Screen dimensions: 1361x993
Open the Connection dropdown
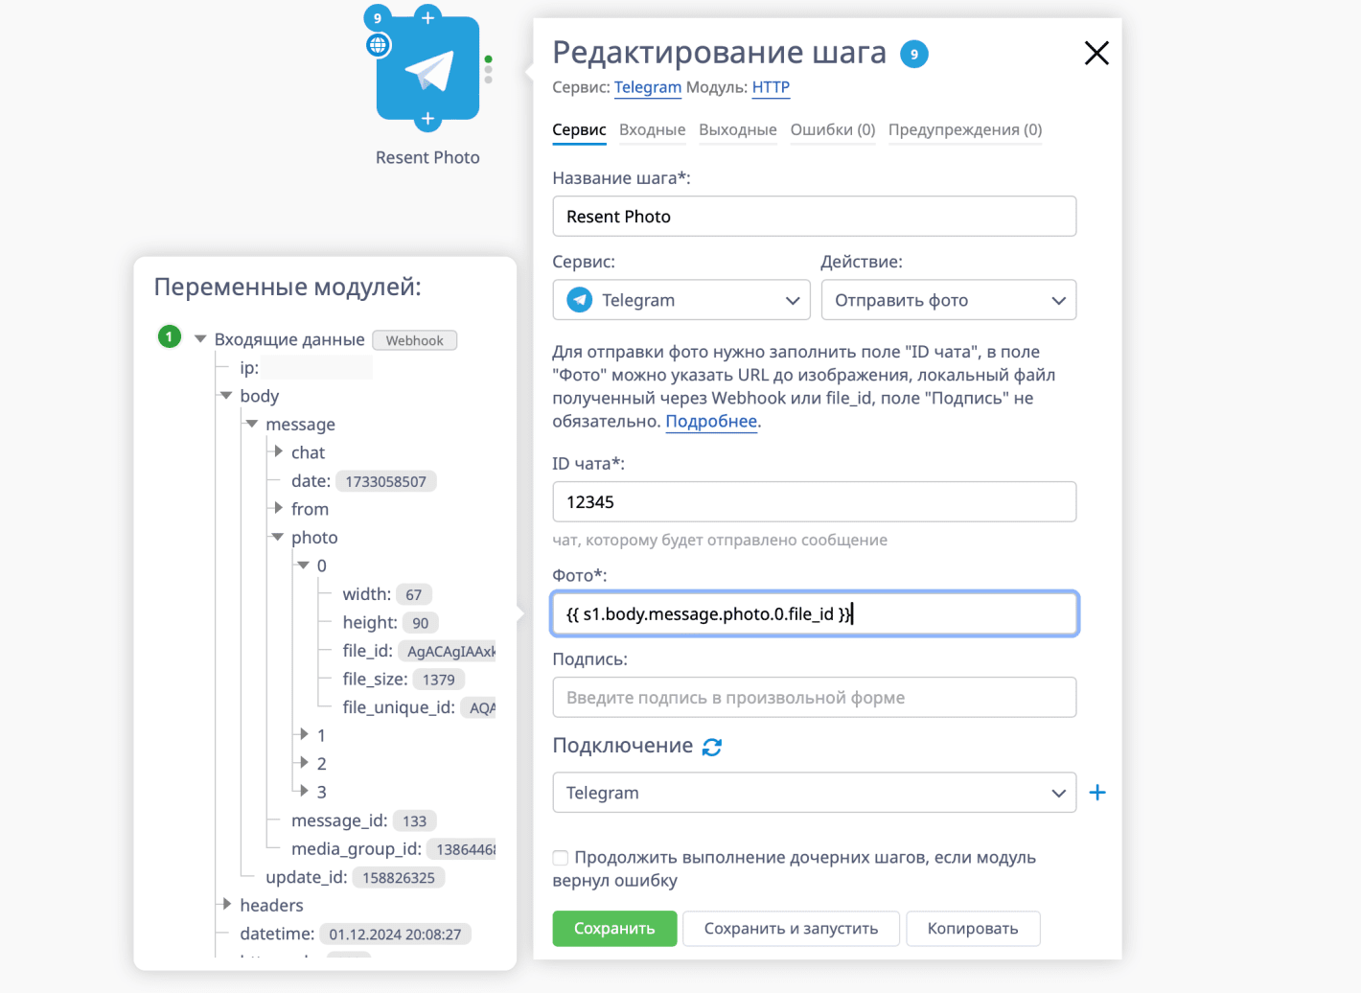point(814,793)
